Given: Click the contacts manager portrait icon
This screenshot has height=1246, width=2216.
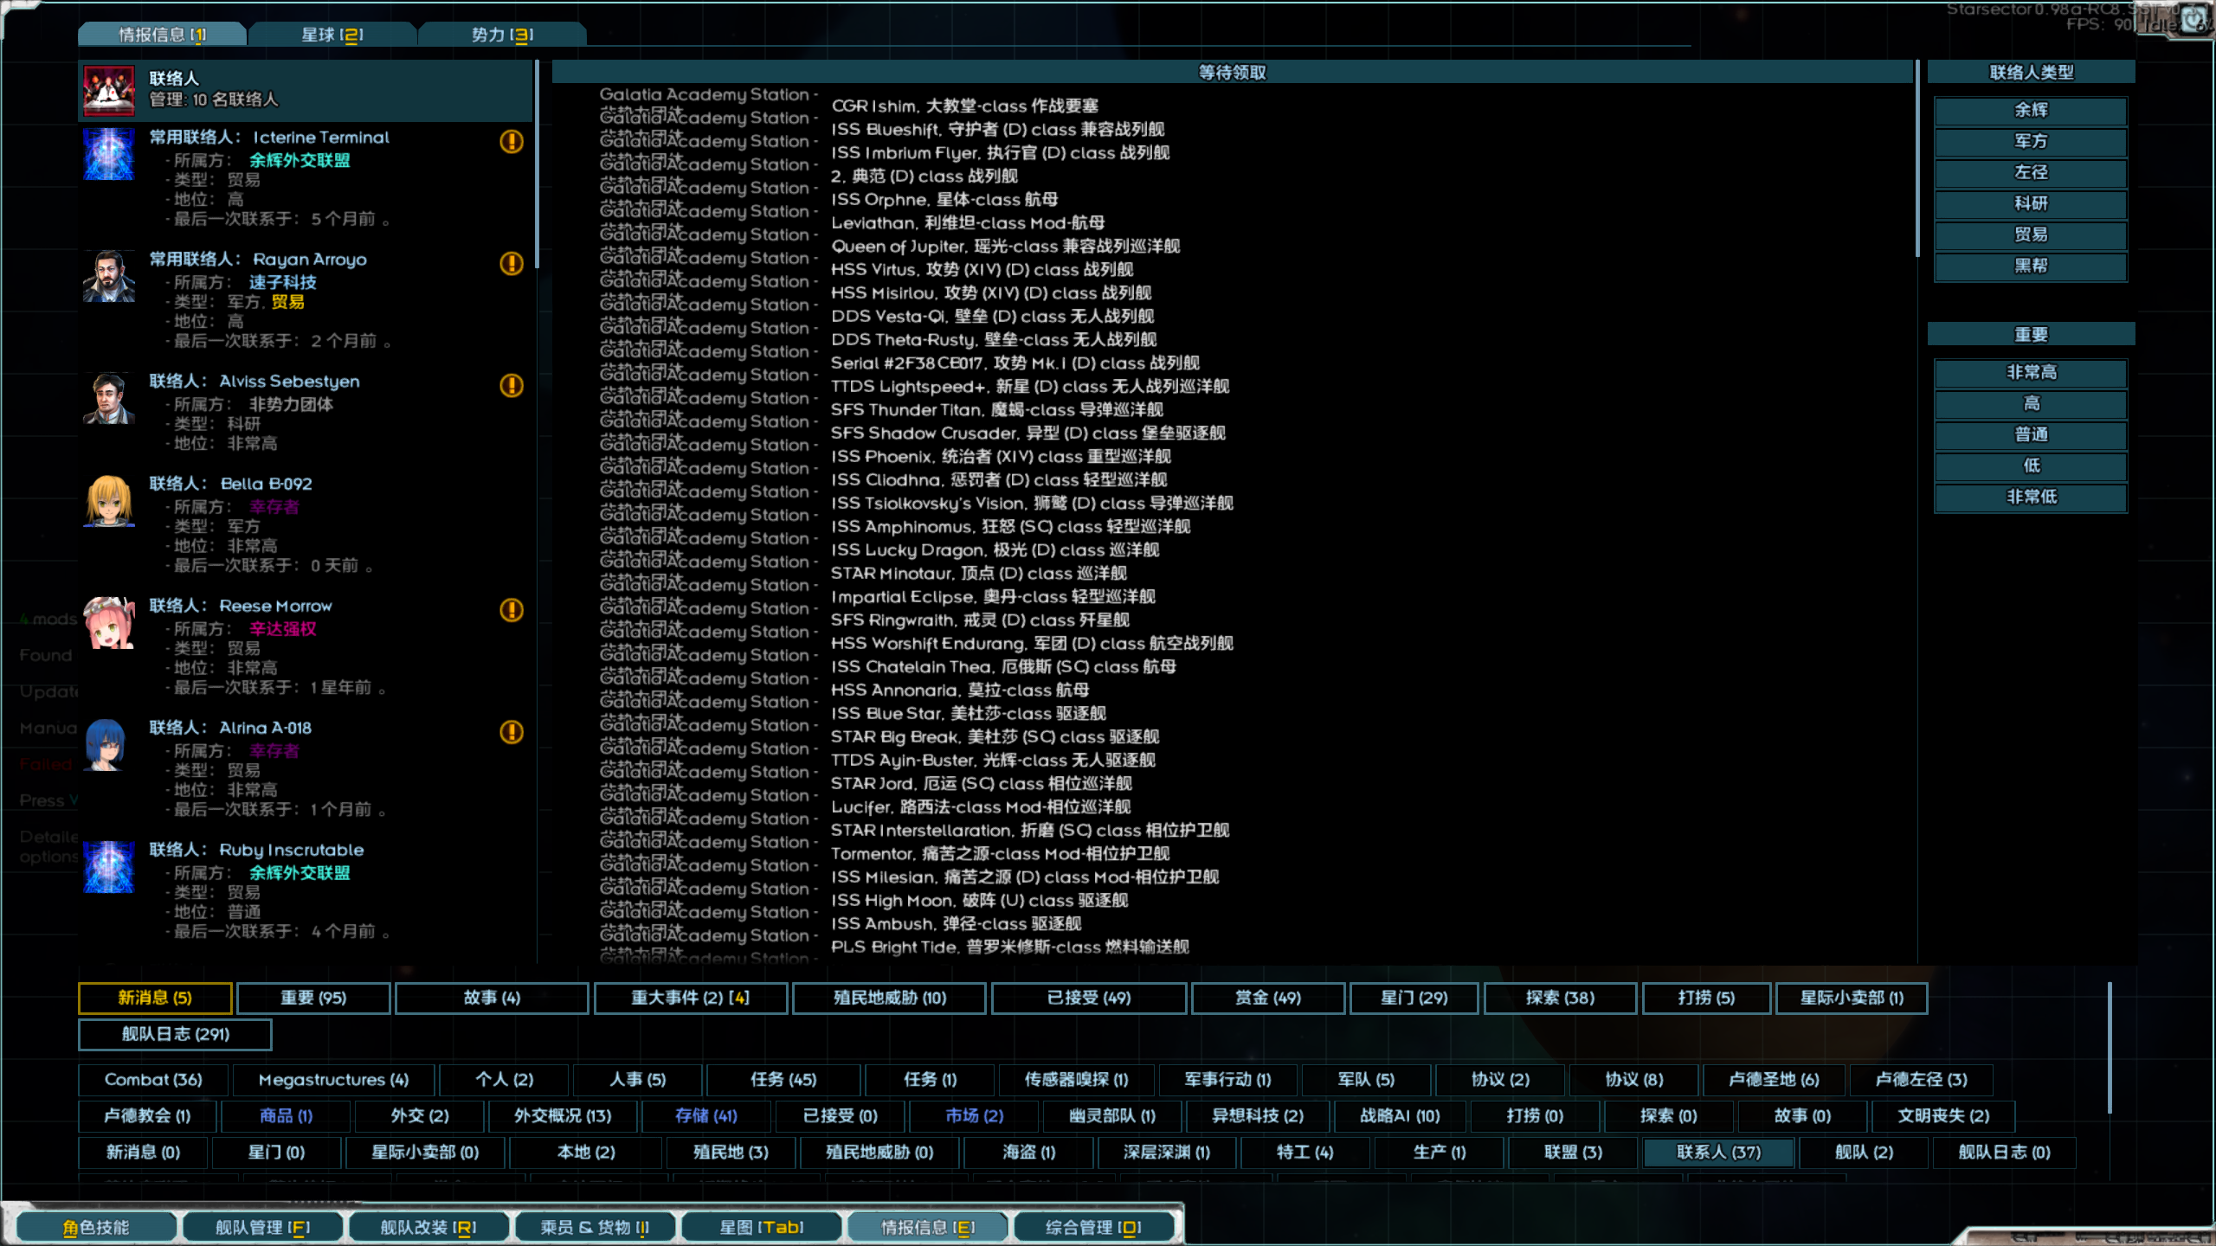Looking at the screenshot, I should (109, 90).
